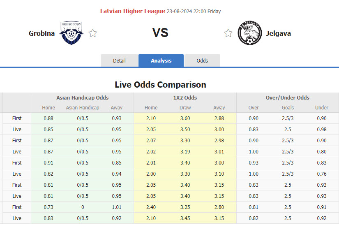
Task: Favorite Grobina with the star icon
Action: tap(93, 33)
